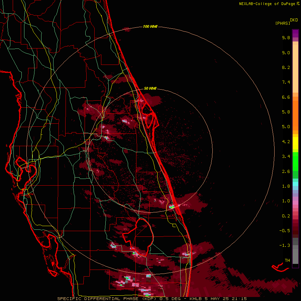Click the [PHAS] legend unit label

point(283,23)
